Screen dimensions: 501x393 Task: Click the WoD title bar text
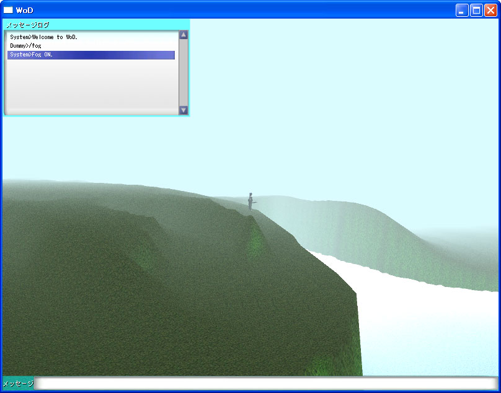click(x=25, y=10)
